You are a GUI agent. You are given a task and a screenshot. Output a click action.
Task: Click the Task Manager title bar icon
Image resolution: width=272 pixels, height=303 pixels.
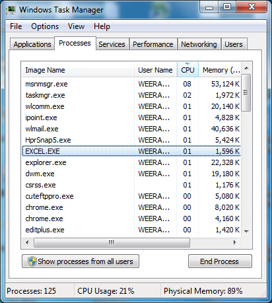[11, 10]
